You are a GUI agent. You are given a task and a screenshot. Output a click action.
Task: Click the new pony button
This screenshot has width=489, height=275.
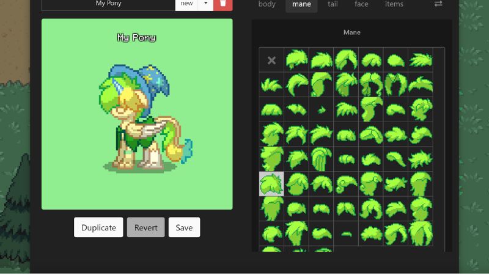pyautogui.click(x=186, y=4)
